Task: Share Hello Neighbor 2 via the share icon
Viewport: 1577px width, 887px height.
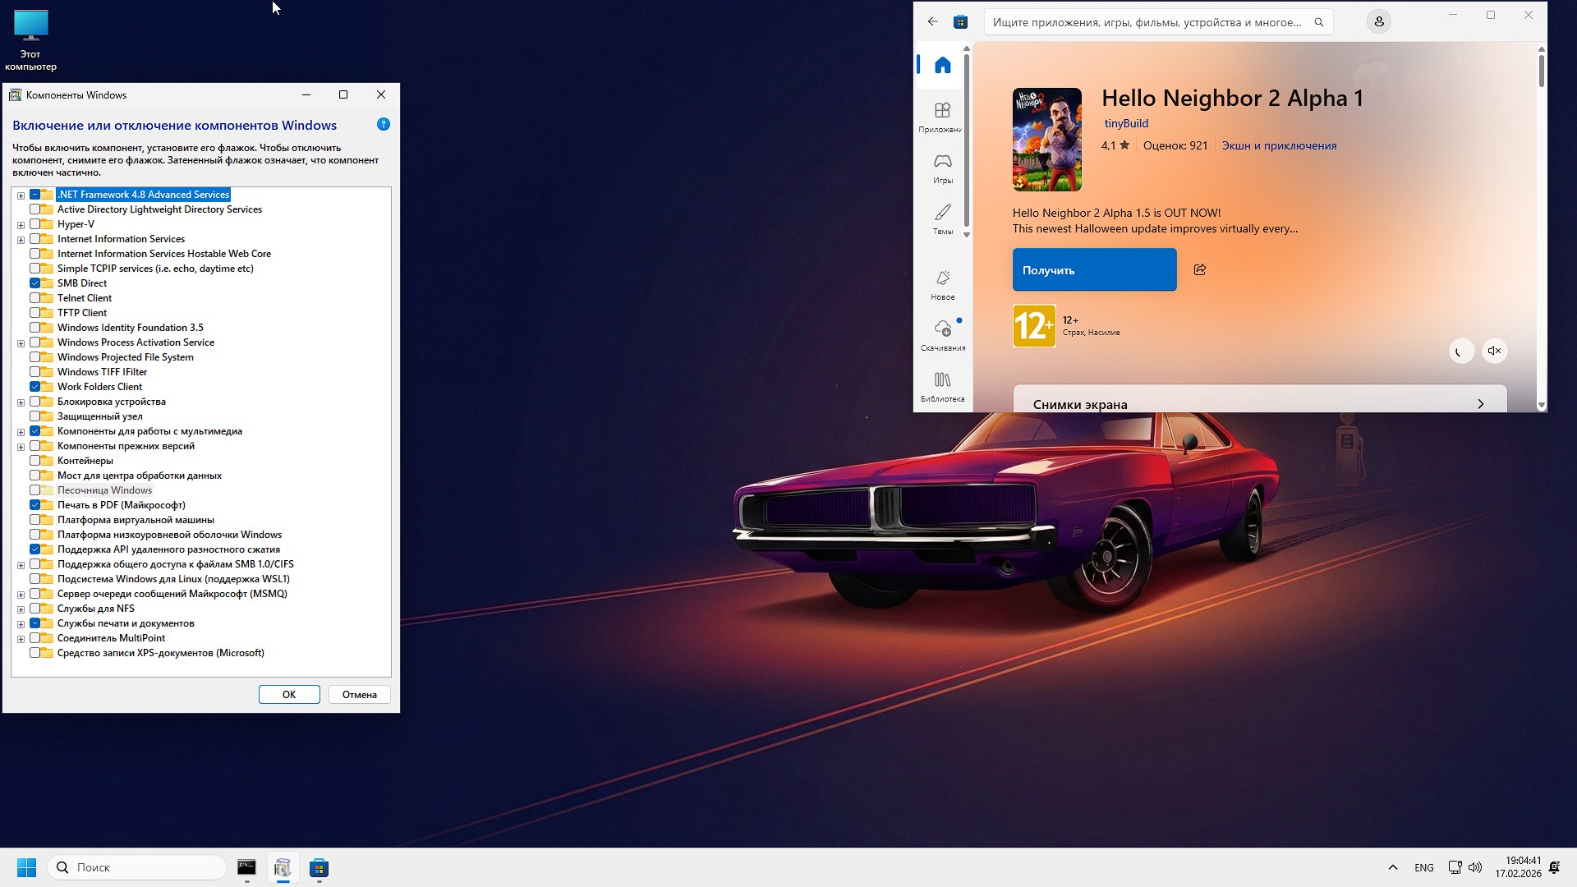Action: (1200, 269)
